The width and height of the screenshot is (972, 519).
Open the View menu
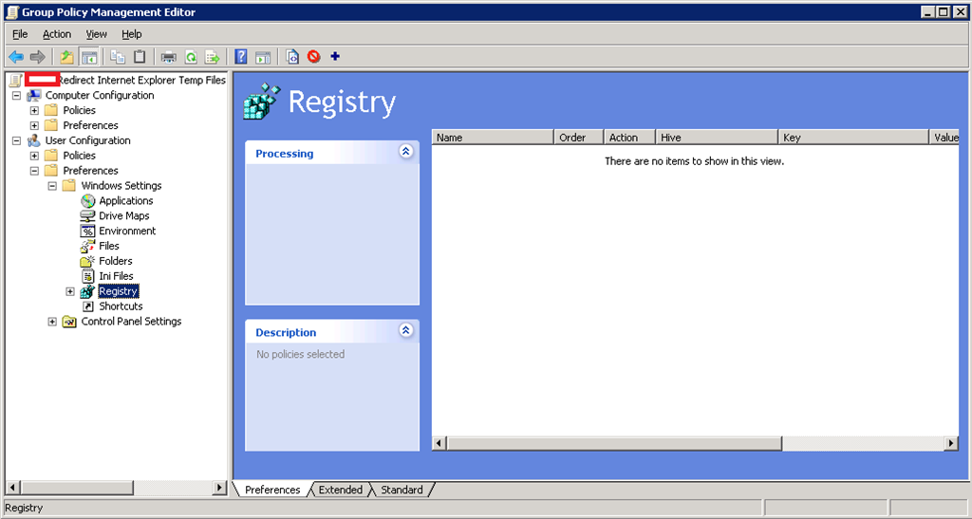click(96, 34)
